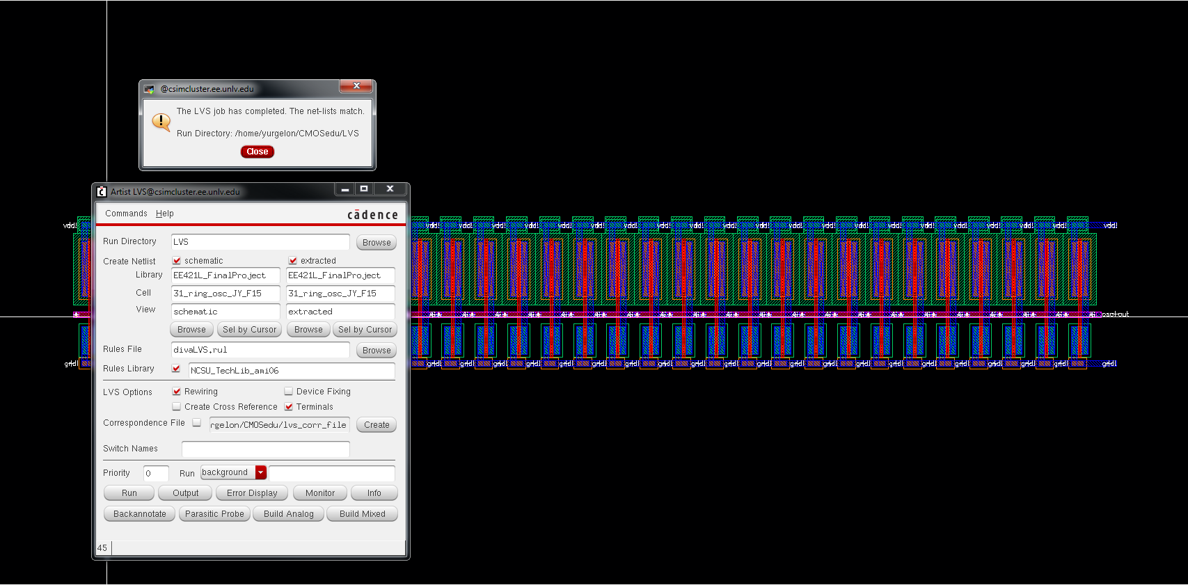Uncheck the Terminals option

coord(288,407)
